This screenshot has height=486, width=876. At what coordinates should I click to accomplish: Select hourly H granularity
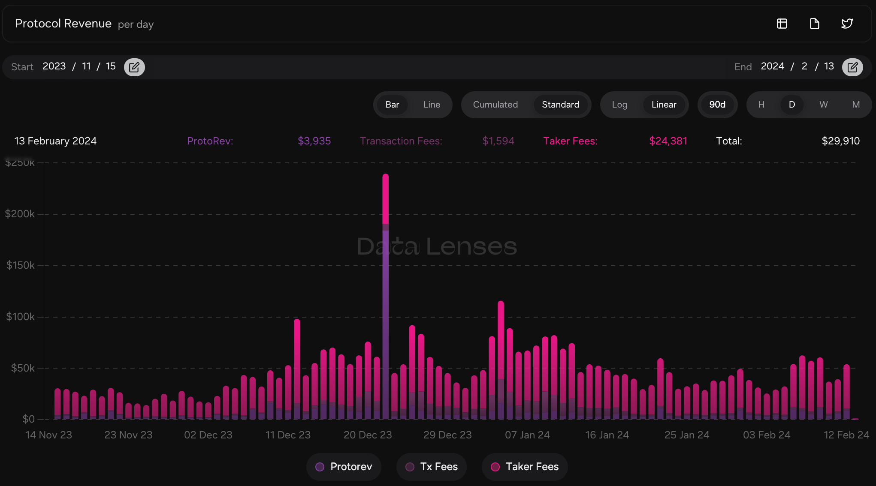(x=761, y=105)
